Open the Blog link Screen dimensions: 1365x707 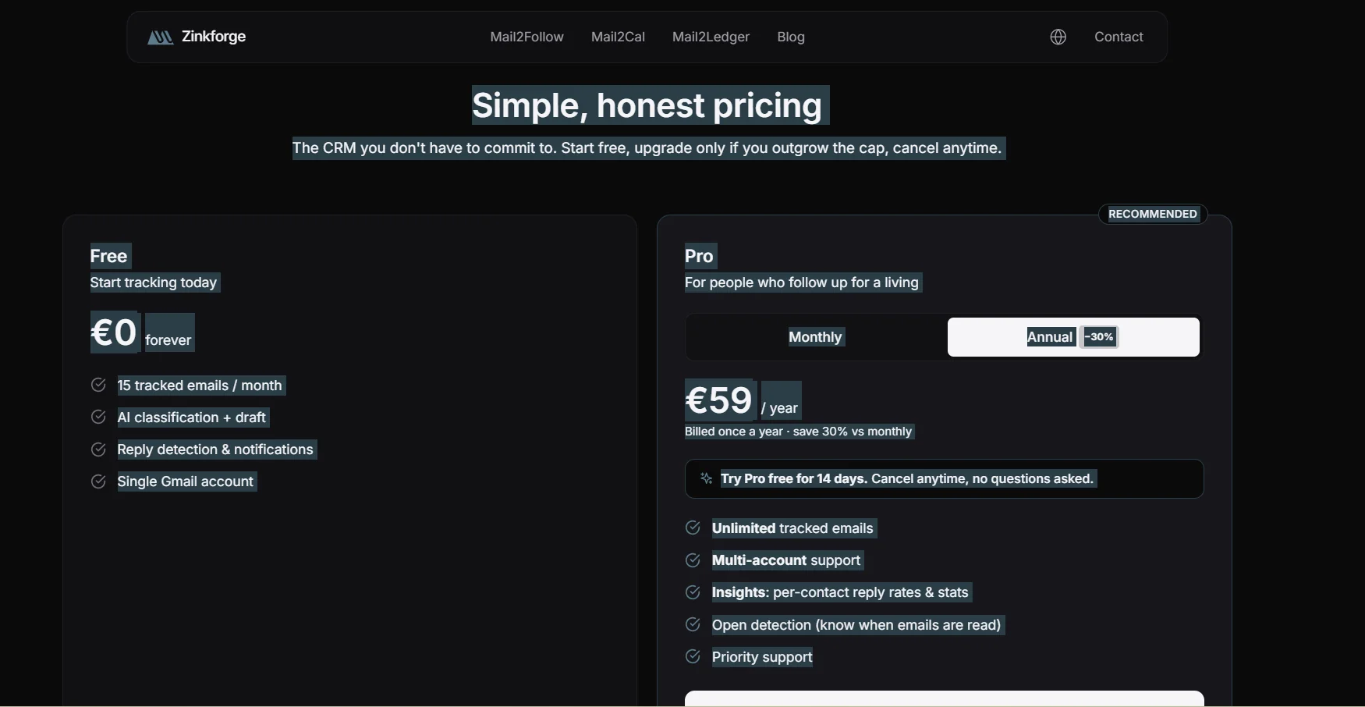point(791,37)
